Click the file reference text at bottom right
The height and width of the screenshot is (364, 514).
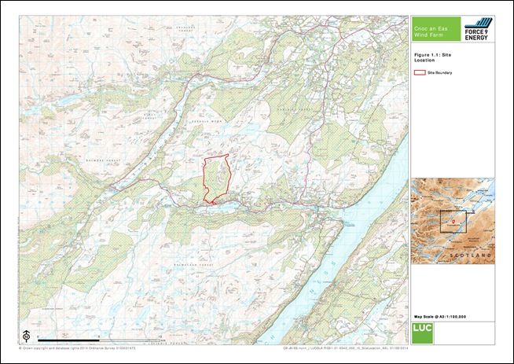point(346,348)
